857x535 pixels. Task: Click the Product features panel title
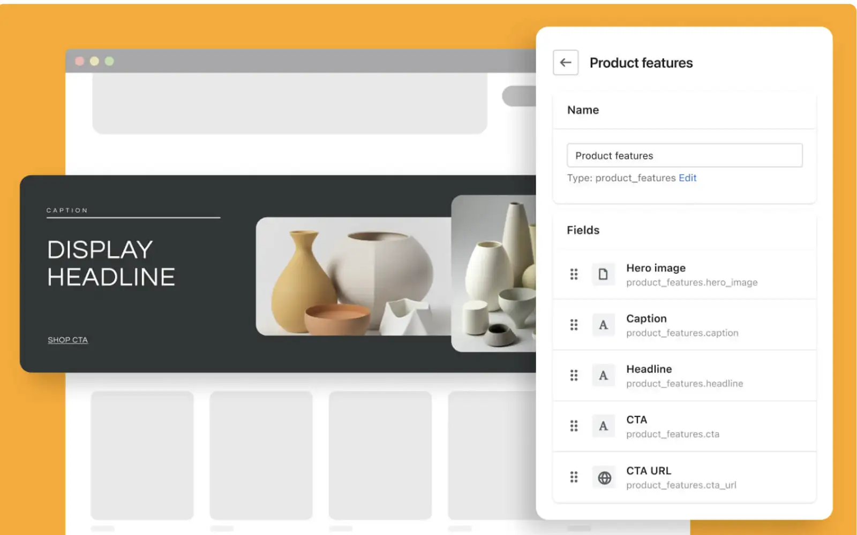point(641,63)
